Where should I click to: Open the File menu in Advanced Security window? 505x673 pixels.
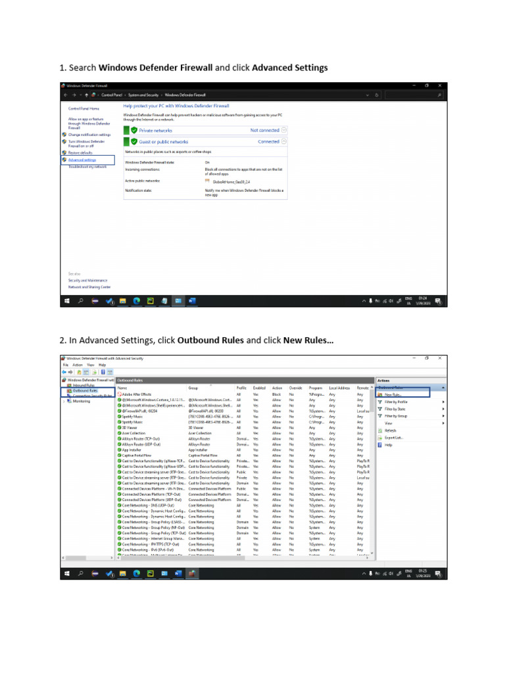pos(65,365)
